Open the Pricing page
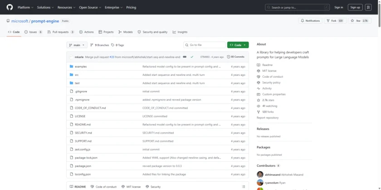The width and height of the screenshot is (381, 190). 131,7
